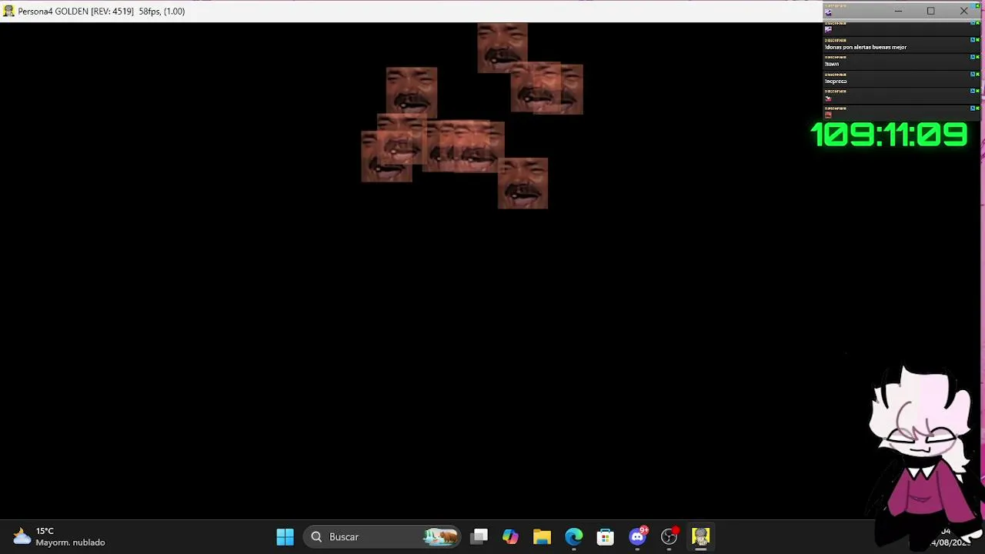The image size is (985, 554).
Task: Click the "!town" chat message
Action: point(832,64)
